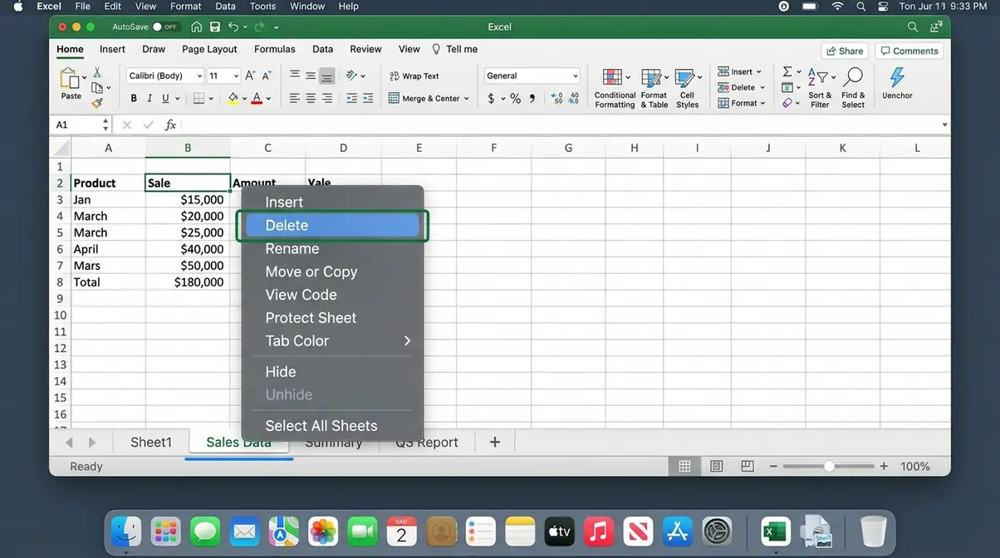Click the Undo arrow icon

pyautogui.click(x=234, y=27)
